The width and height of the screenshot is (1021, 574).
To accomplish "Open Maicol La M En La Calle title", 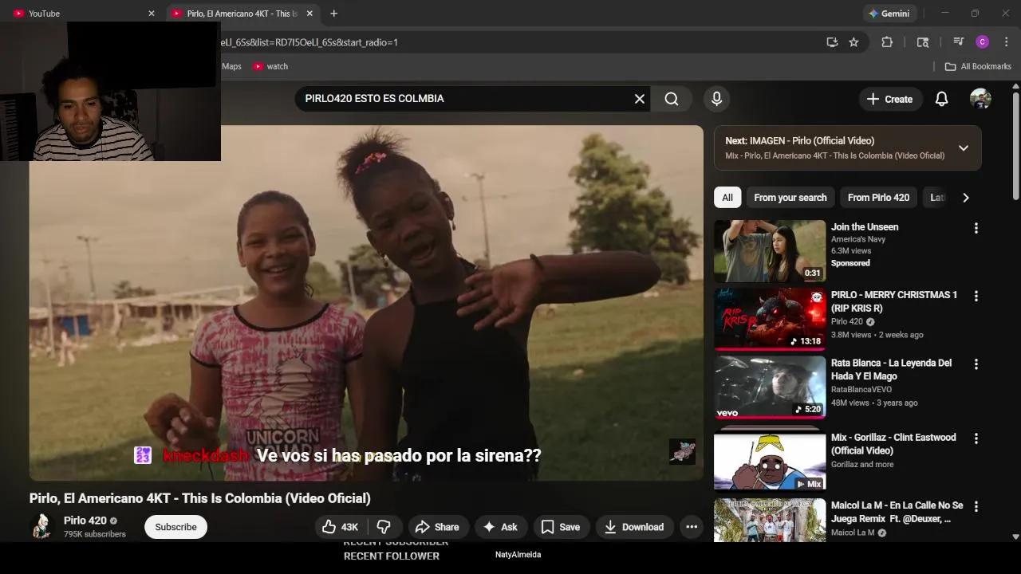I will [x=897, y=512].
